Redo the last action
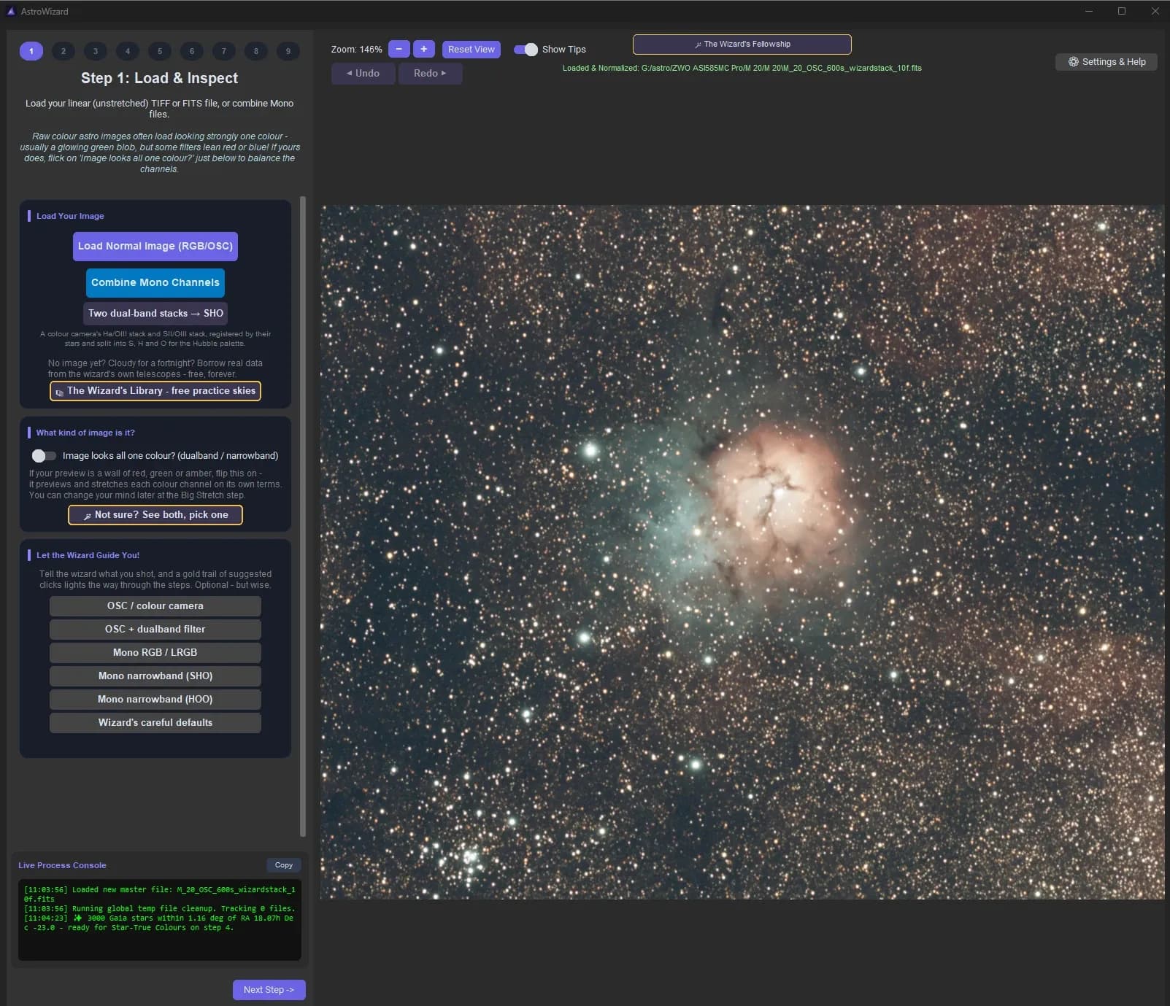1170x1006 pixels. coord(430,73)
